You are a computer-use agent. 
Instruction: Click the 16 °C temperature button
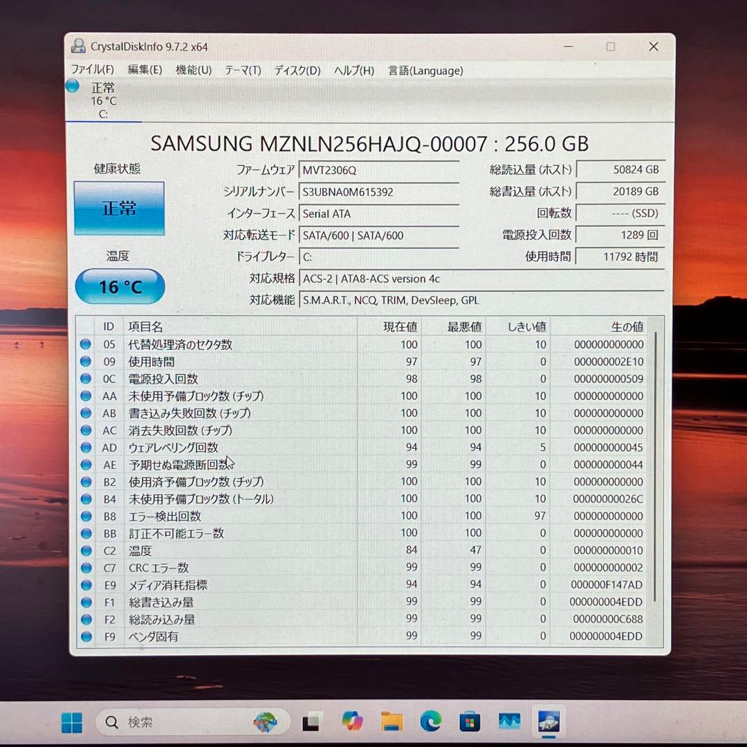pyautogui.click(x=120, y=286)
